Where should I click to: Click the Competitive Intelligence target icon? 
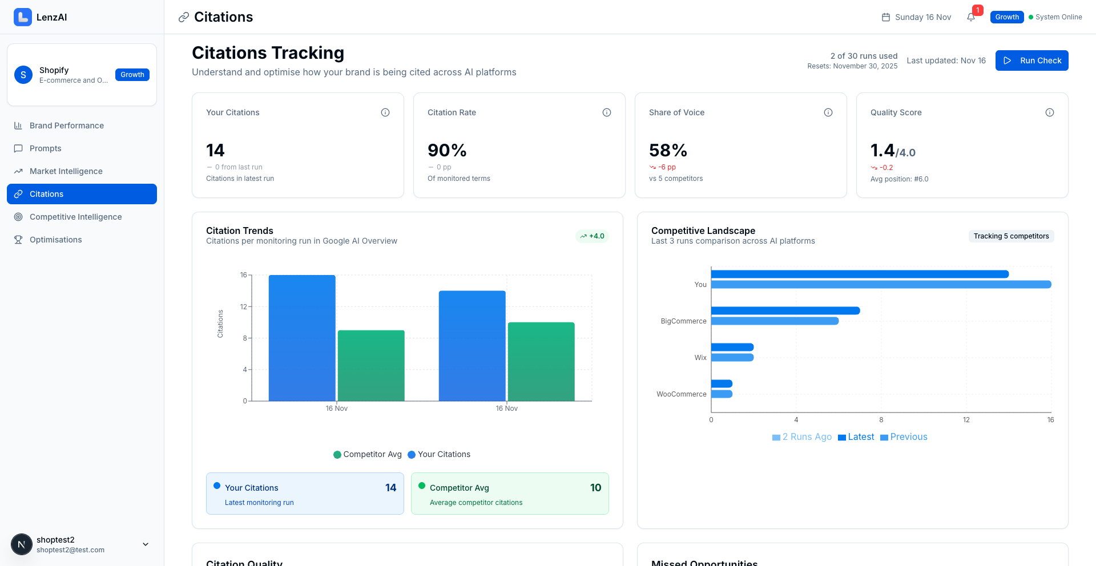point(19,217)
